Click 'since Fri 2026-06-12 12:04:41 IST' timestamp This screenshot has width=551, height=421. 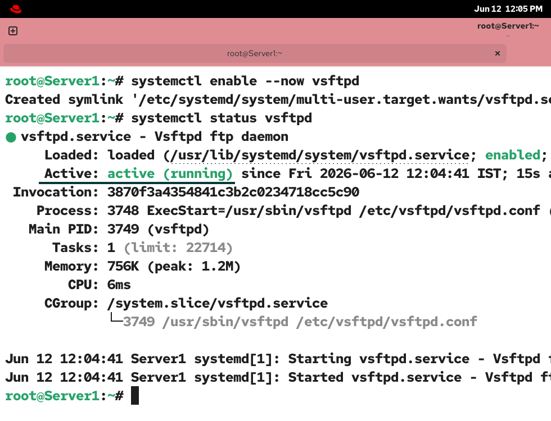click(374, 173)
